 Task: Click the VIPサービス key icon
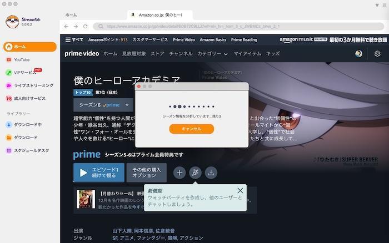[x=9, y=73]
